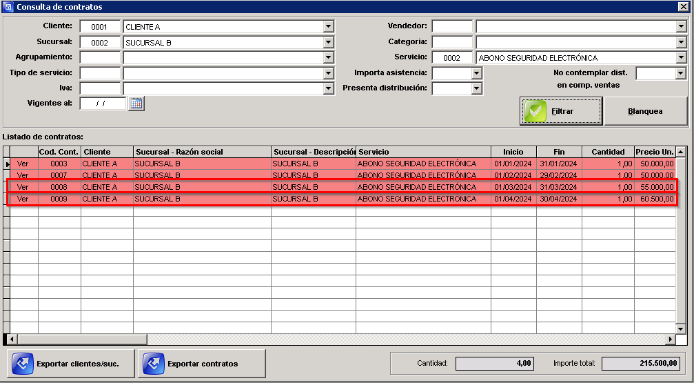Click Exportar contratos button

[x=202, y=364]
